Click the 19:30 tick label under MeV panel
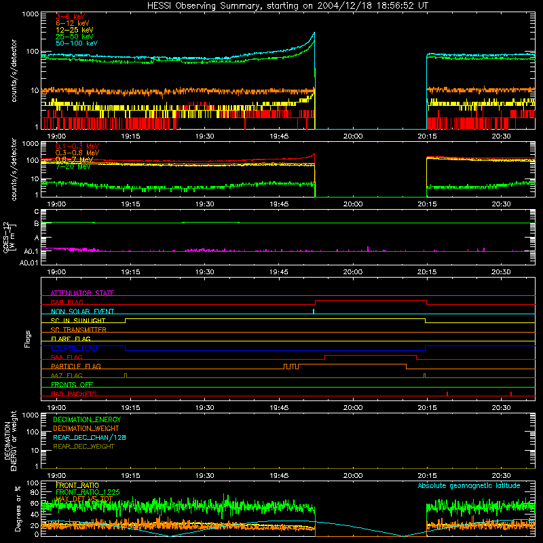This screenshot has height=543, width=543. coord(204,204)
